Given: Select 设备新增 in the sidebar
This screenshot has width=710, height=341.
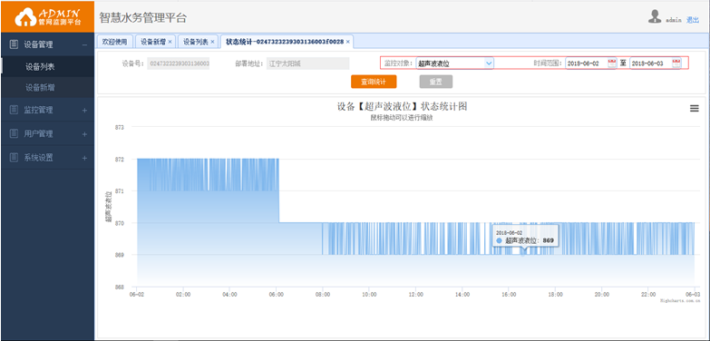Looking at the screenshot, I should click(x=47, y=88).
